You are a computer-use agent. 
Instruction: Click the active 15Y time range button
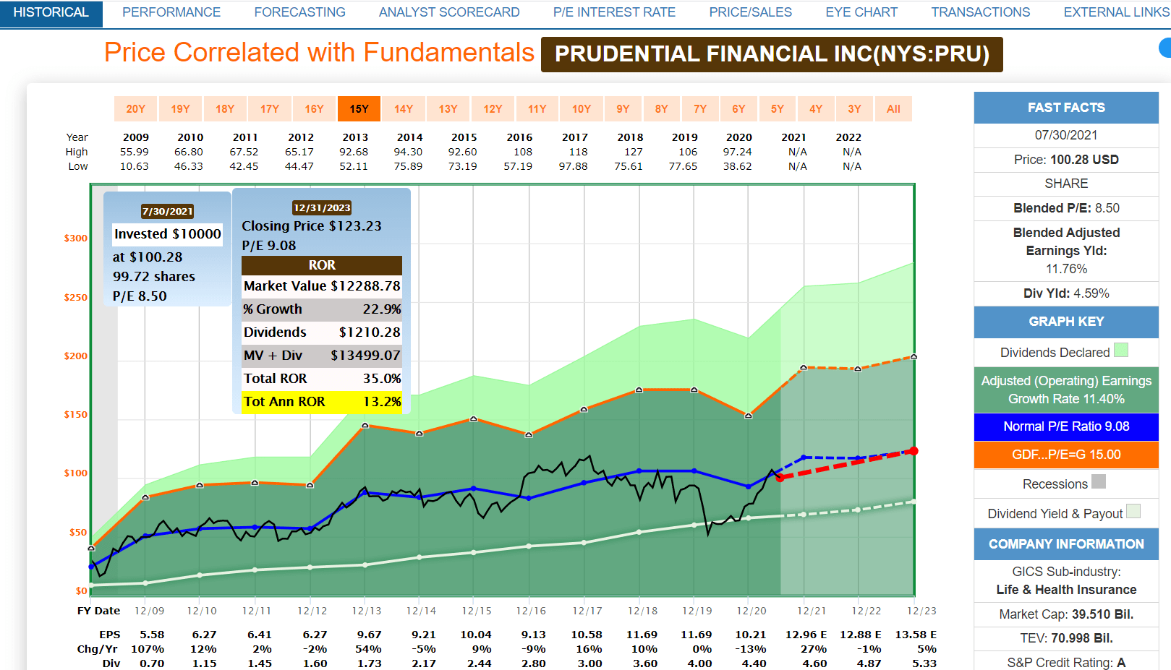tap(359, 109)
